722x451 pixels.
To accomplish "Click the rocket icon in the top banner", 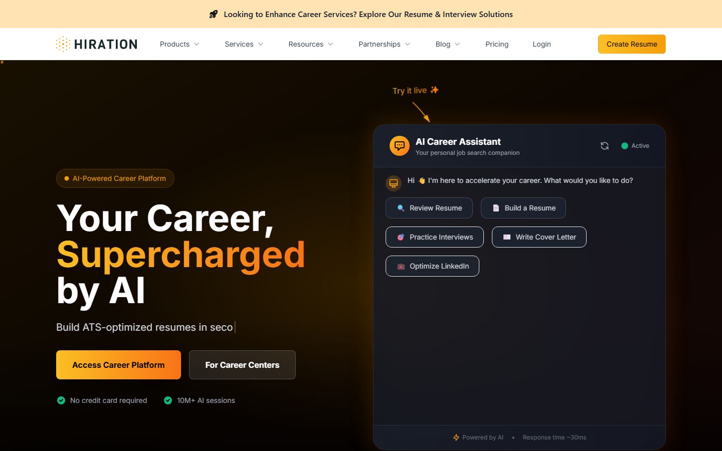I will pos(214,14).
